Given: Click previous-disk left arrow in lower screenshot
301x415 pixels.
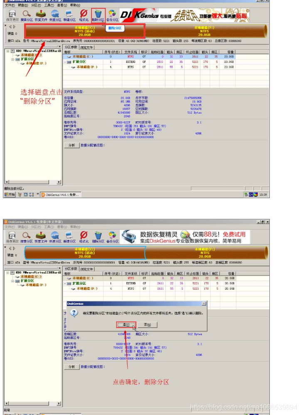Looking at the screenshot, I should click(10, 248).
